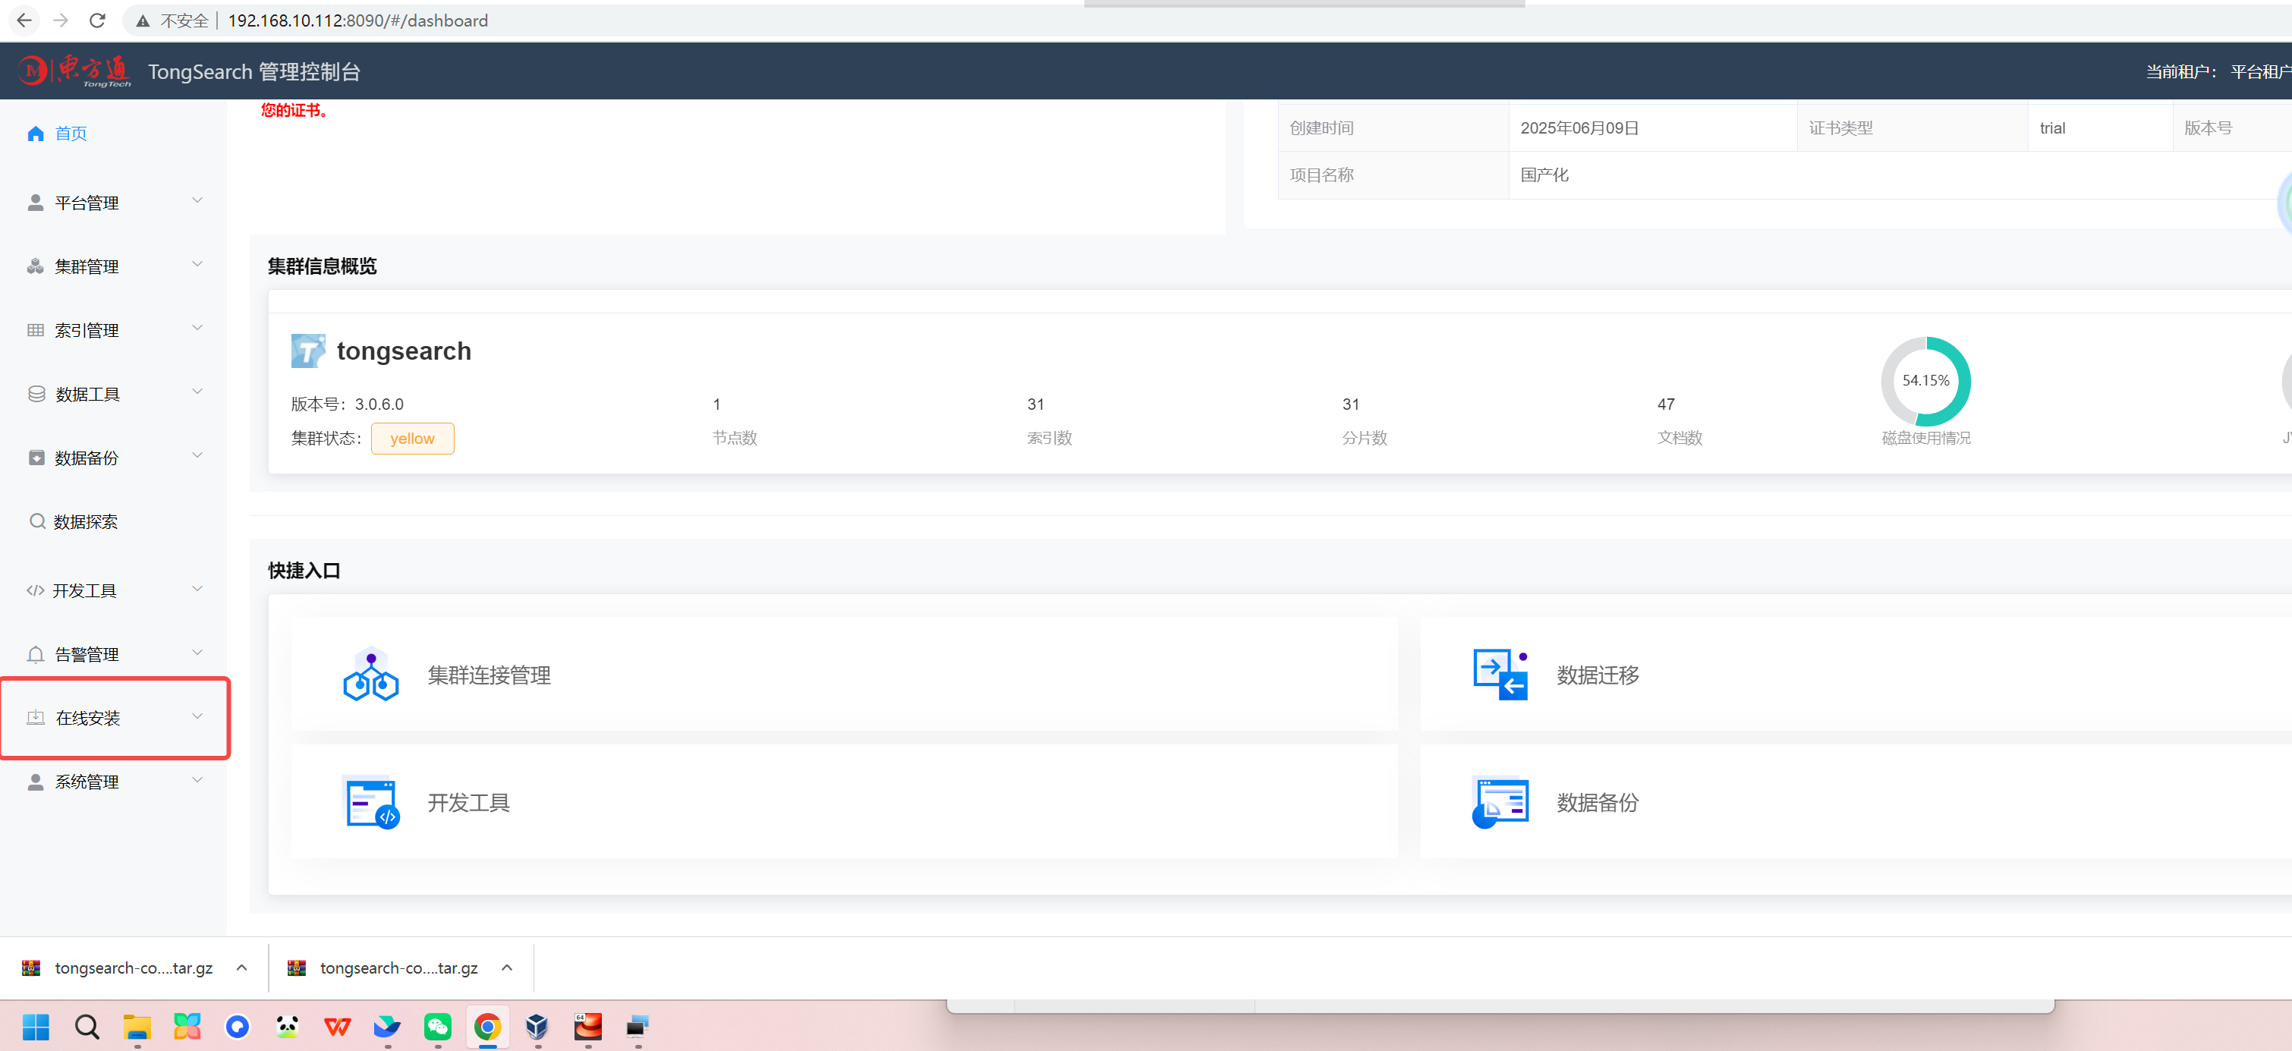Image resolution: width=2292 pixels, height=1051 pixels.
Task: Click the 开发工具 shortcut window icon
Action: point(372,802)
